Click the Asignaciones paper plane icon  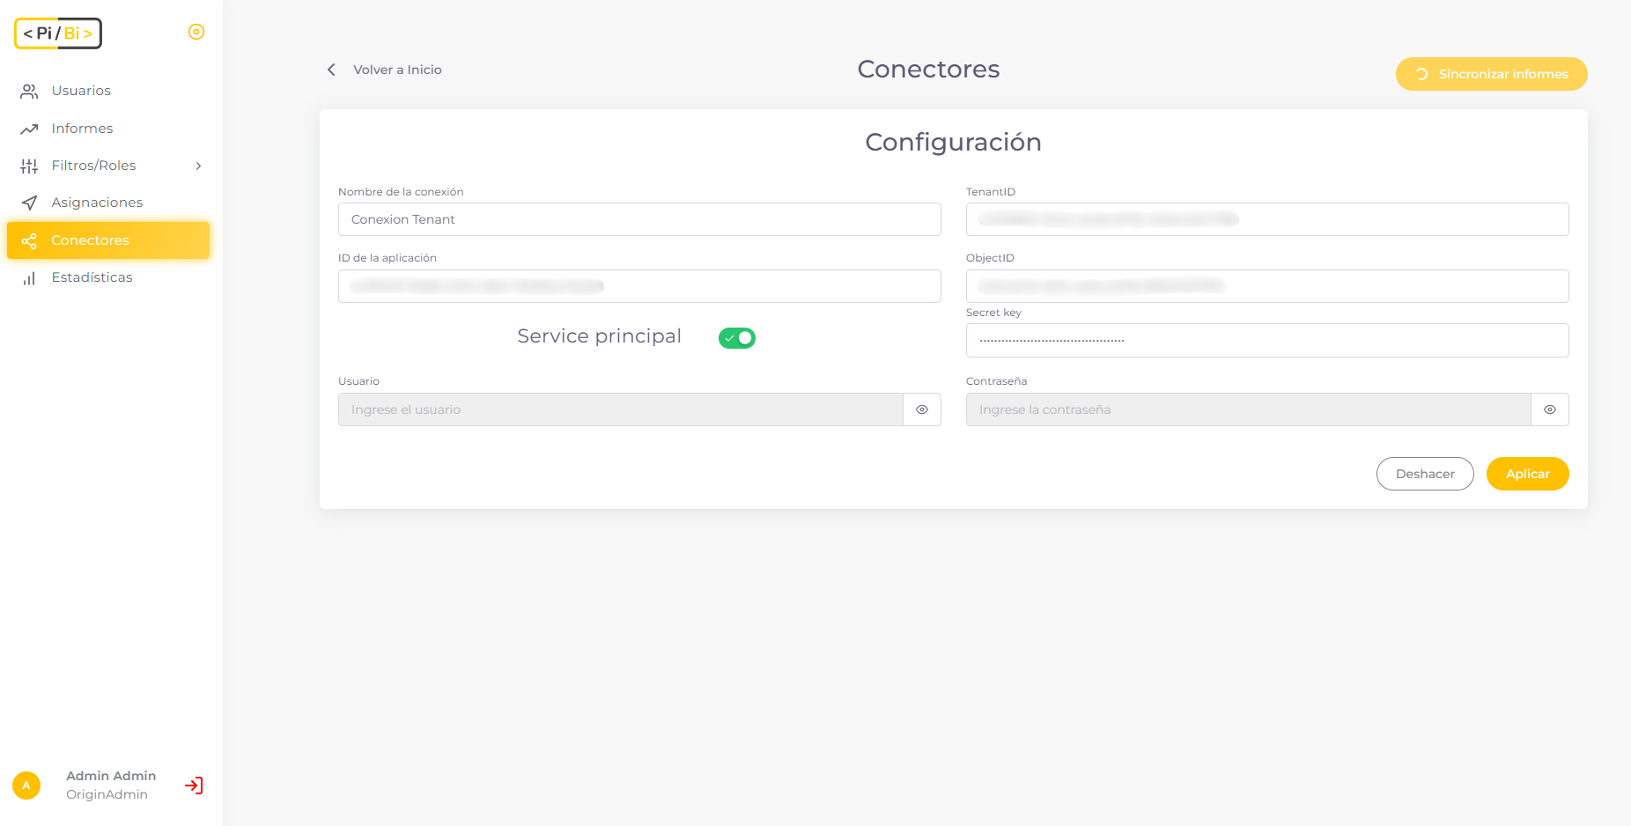pyautogui.click(x=29, y=203)
